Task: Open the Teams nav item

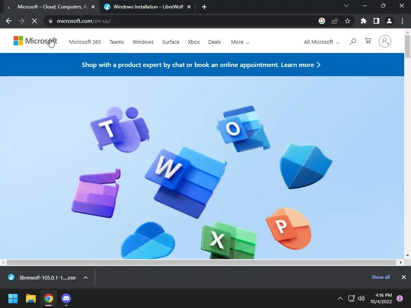Action: (117, 42)
